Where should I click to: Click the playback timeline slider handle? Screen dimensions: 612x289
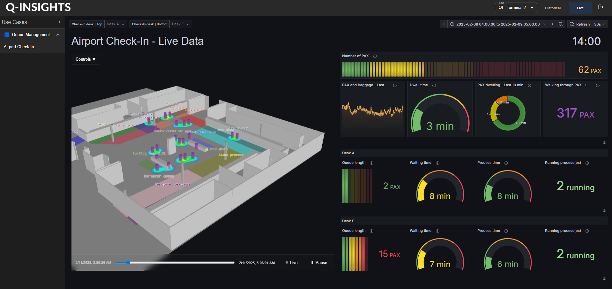click(128, 262)
